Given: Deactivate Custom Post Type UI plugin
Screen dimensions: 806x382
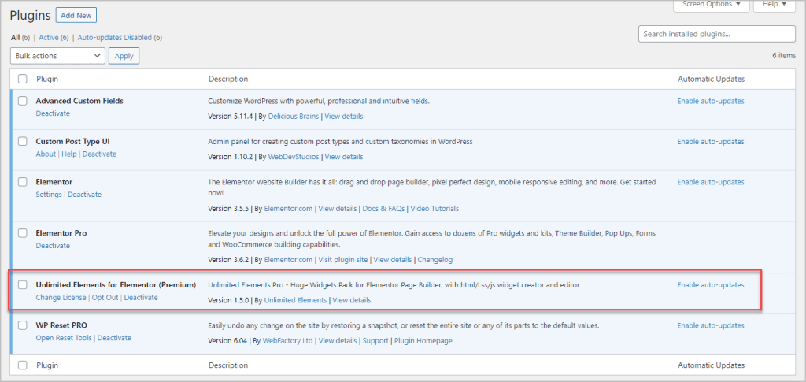Looking at the screenshot, I should click(99, 154).
